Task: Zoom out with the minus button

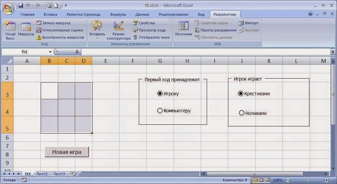Action: tap(288, 180)
